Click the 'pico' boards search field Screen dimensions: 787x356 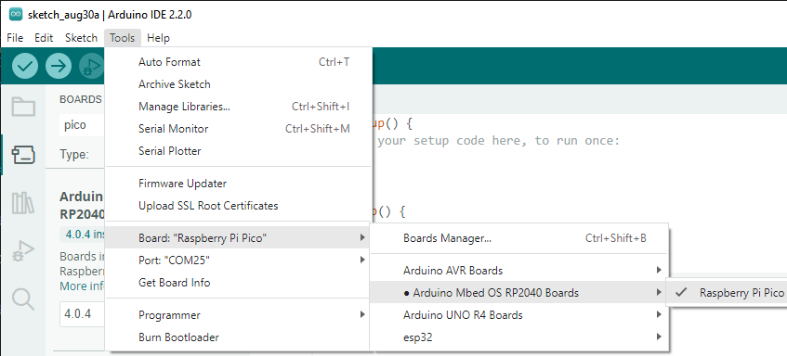pyautogui.click(x=83, y=124)
